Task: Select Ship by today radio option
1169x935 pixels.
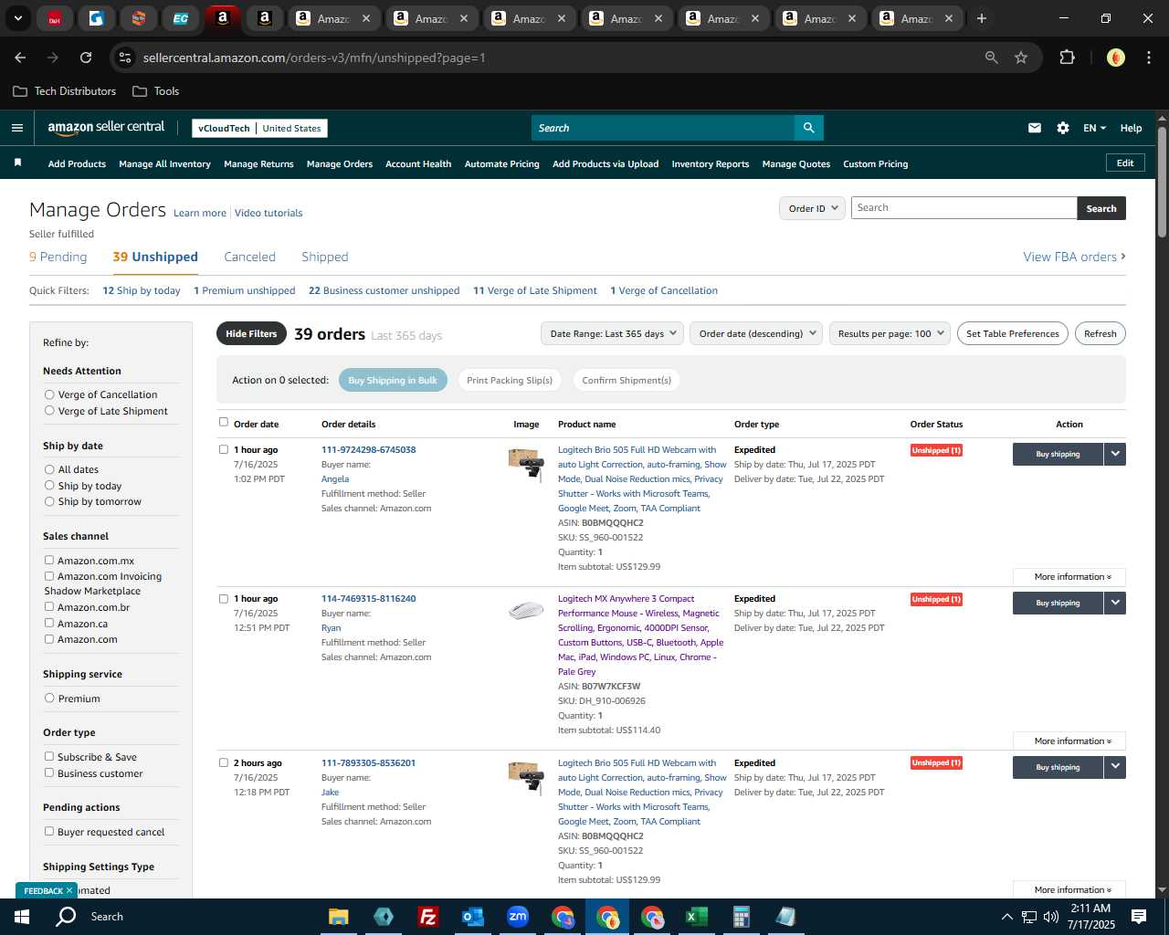Action: [x=49, y=486]
